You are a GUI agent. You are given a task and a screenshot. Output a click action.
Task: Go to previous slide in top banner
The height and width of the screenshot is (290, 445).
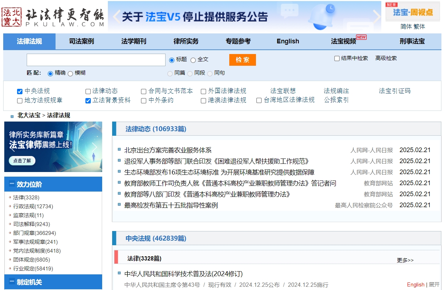click(116, 16)
